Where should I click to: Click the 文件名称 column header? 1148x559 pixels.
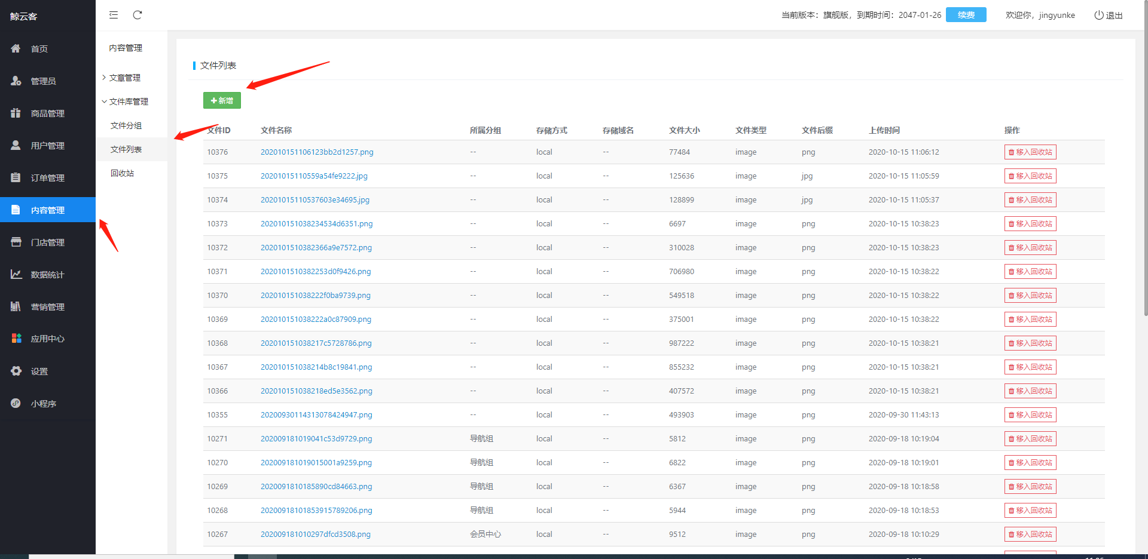click(x=276, y=130)
